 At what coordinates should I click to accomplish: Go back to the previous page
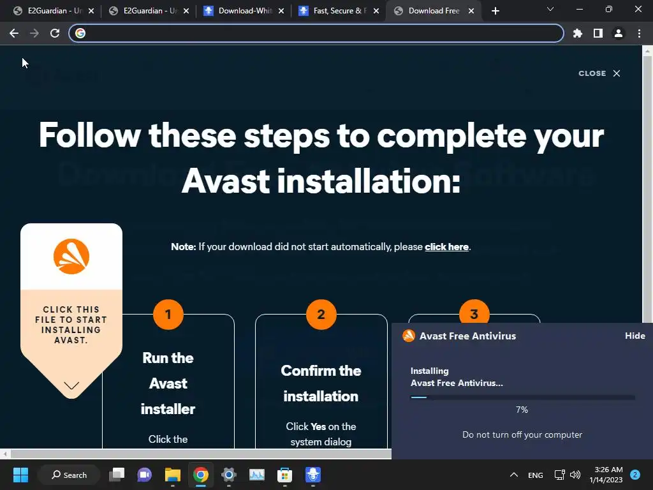tap(14, 33)
